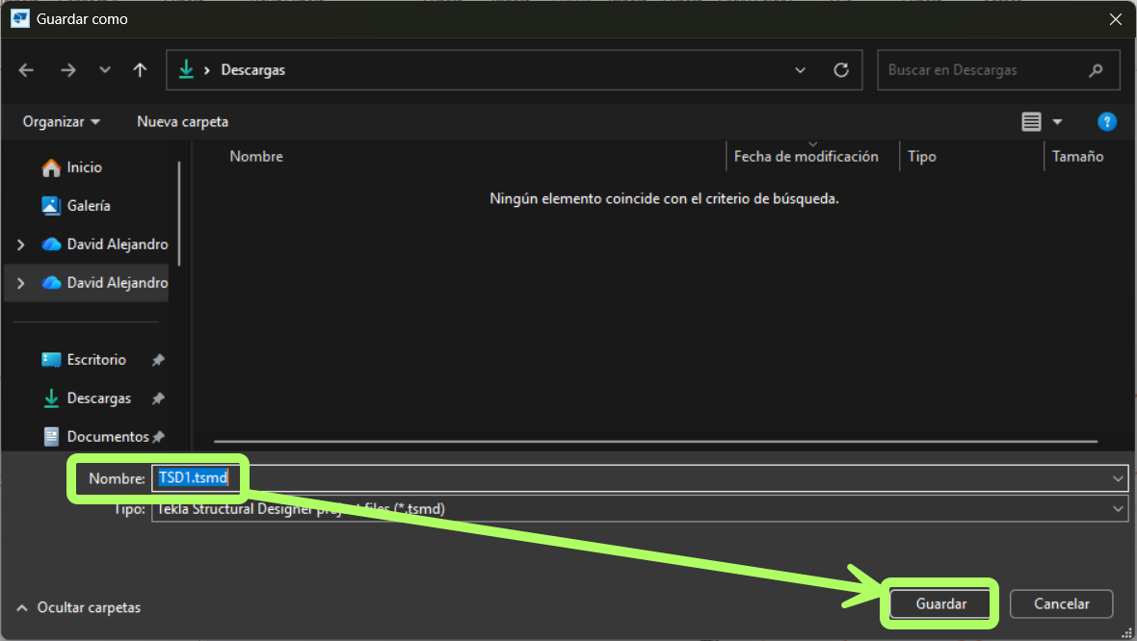
Task: Open Inicio in the navigation pane
Action: coord(72,167)
